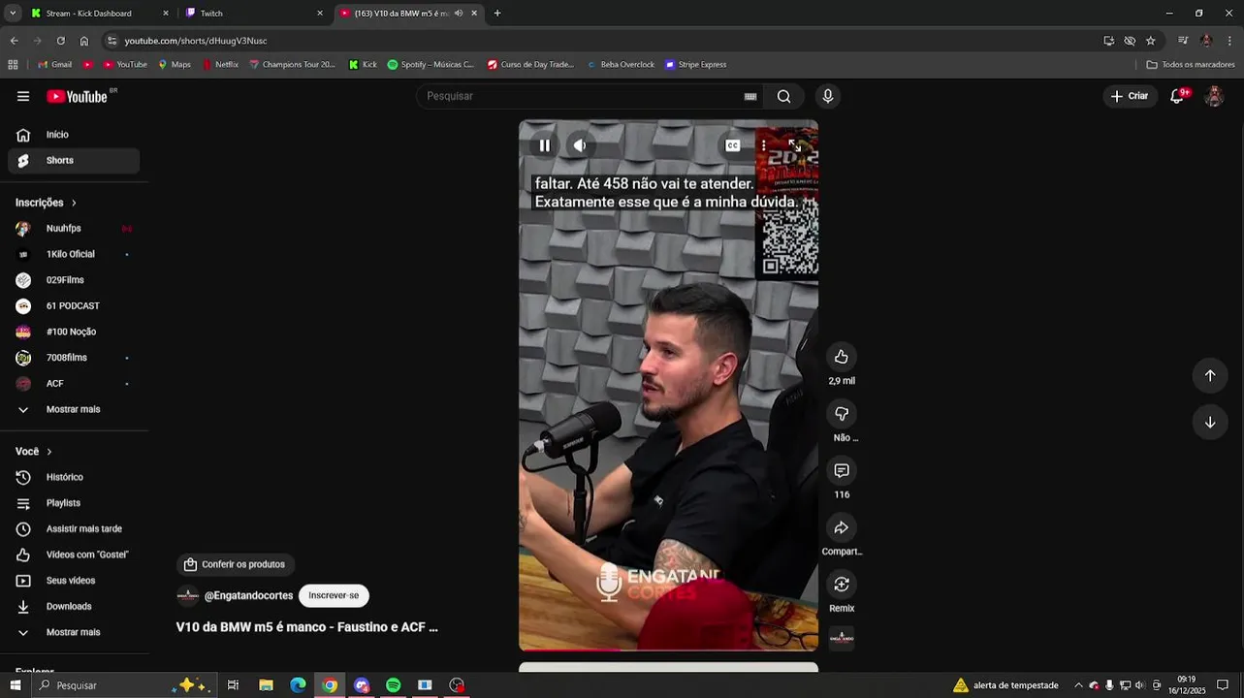Toggle closed captions on the Short

click(x=733, y=145)
